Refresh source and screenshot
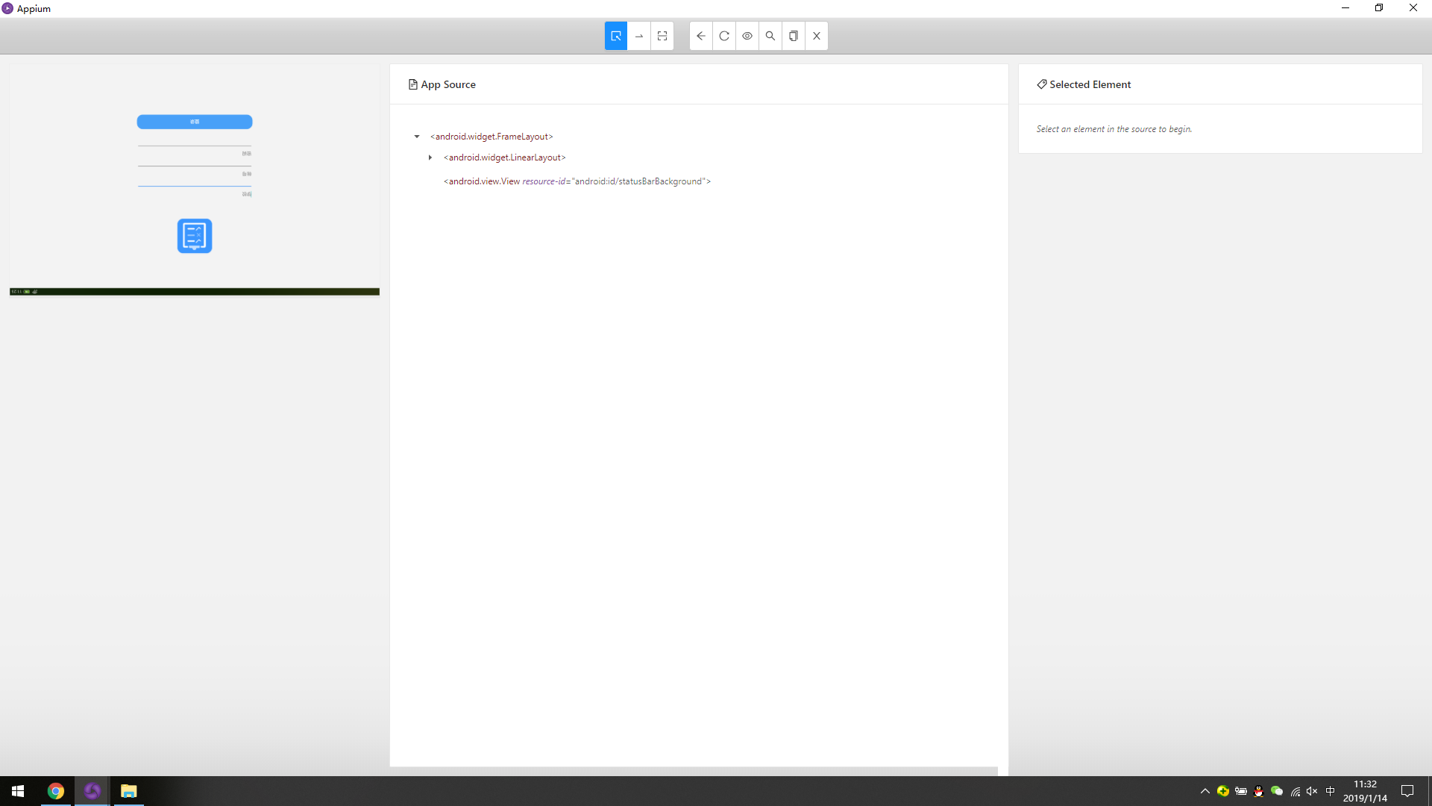The height and width of the screenshot is (806, 1432). point(724,36)
